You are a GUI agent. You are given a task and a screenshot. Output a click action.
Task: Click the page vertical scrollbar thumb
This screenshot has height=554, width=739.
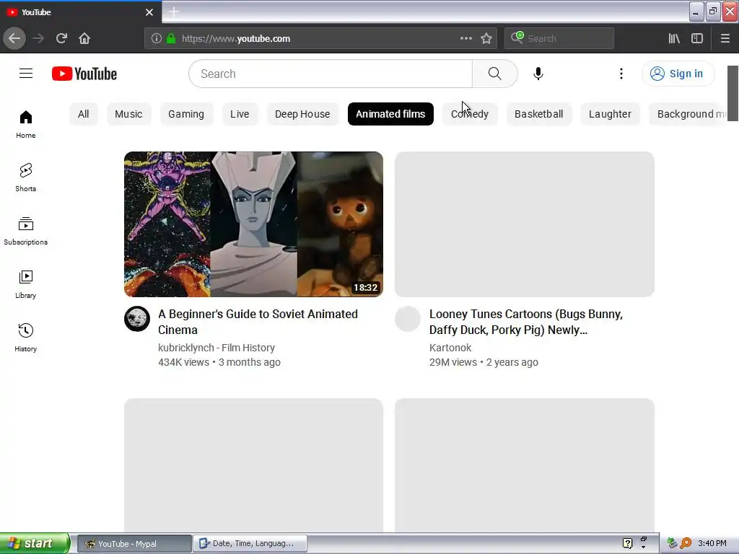pyautogui.click(x=733, y=93)
